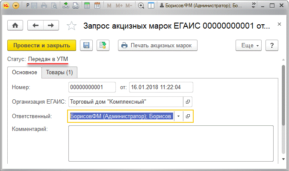Close the document form tab

point(279,24)
